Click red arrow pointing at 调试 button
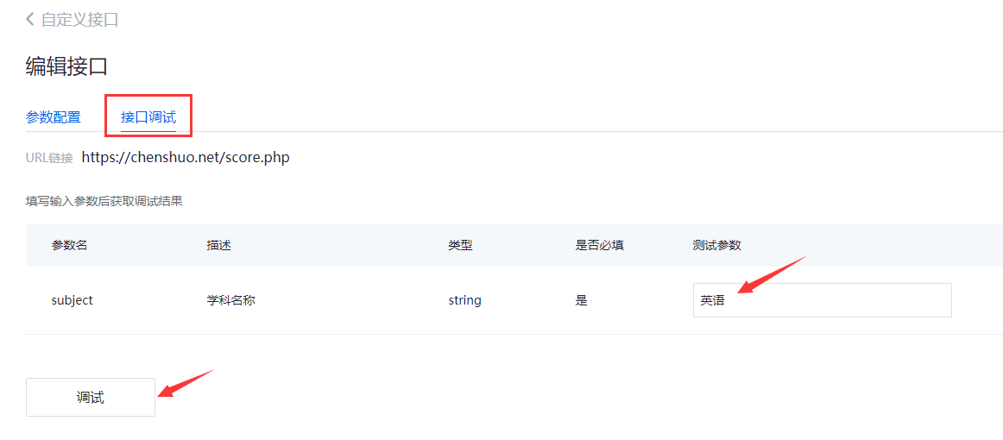The width and height of the screenshot is (1003, 440). point(186,383)
